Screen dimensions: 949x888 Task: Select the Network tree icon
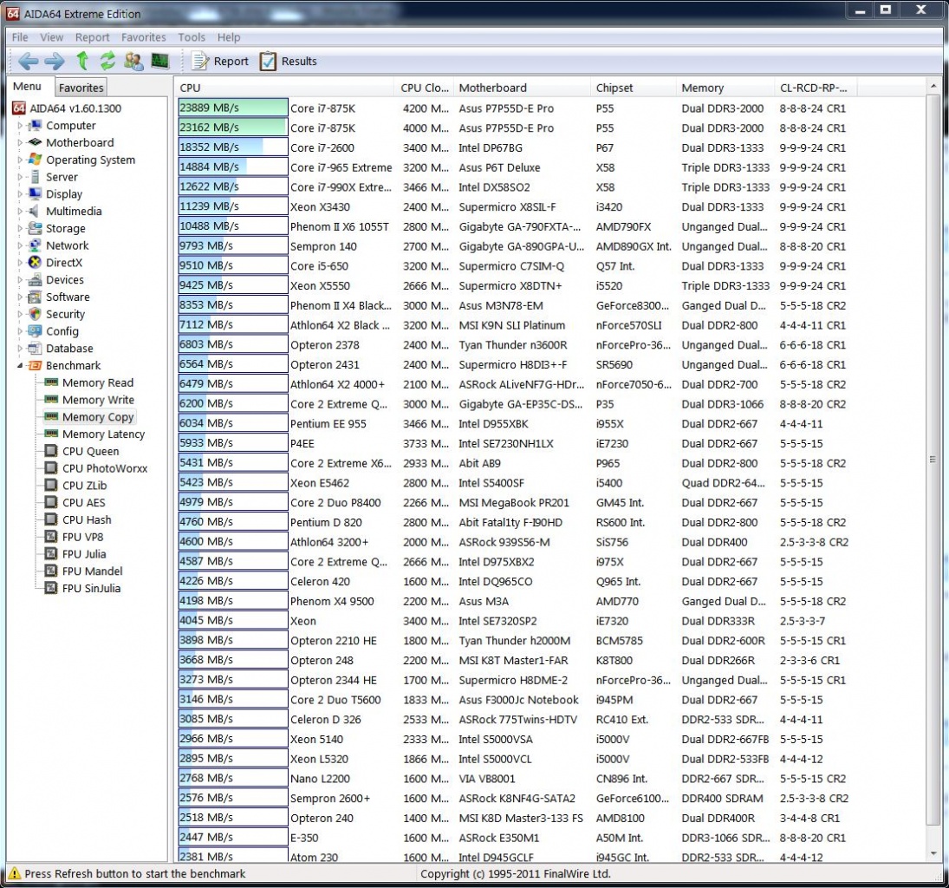point(36,245)
